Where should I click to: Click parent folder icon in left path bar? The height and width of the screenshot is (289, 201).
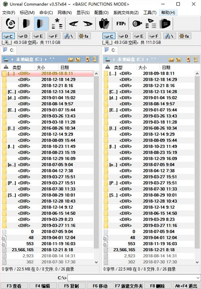click(x=78, y=60)
